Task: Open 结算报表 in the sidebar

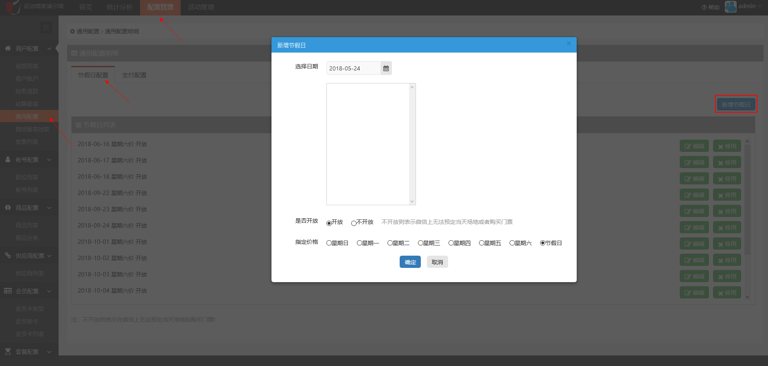Action: (x=27, y=104)
